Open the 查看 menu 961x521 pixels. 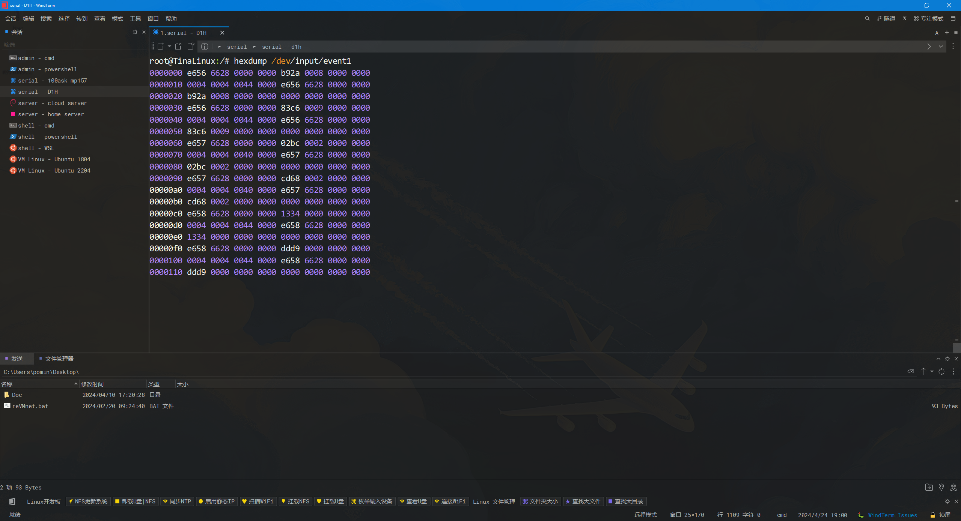[x=100, y=18]
